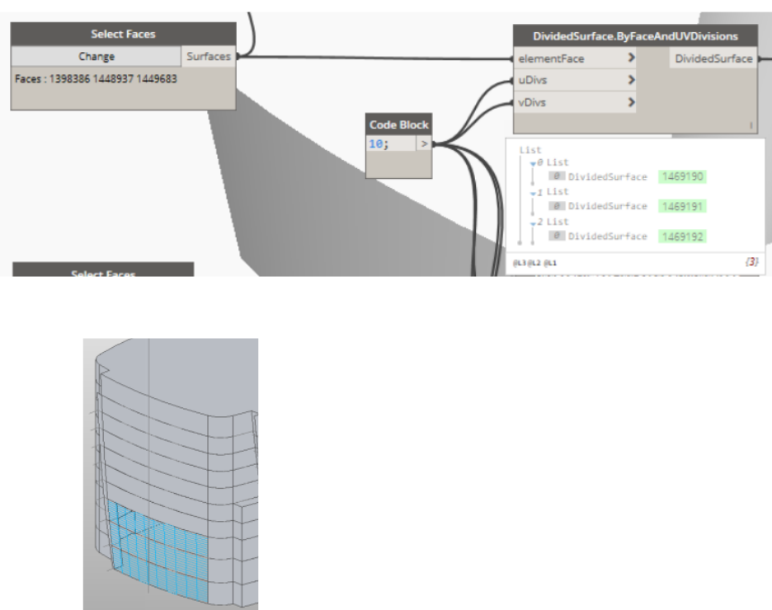772x610 pixels.
Task: Click the faces ID text 1398386 1448937 1449683
Action: 113,78
